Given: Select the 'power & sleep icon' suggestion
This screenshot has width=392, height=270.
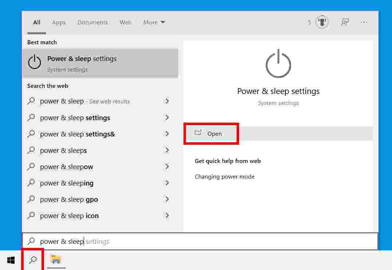Looking at the screenshot, I should coord(69,216).
